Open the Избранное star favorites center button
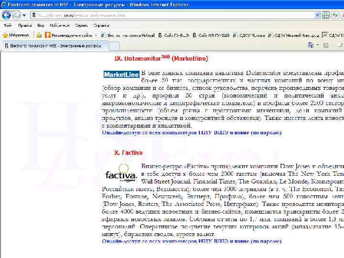Image resolution: width=344 pixels, height=258 pixels. [x=16, y=35]
